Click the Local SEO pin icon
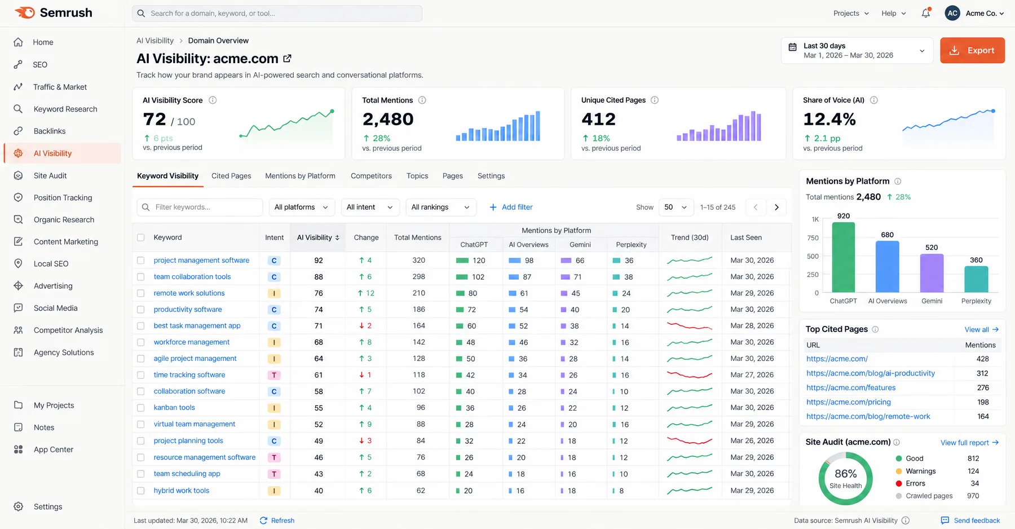 click(18, 263)
